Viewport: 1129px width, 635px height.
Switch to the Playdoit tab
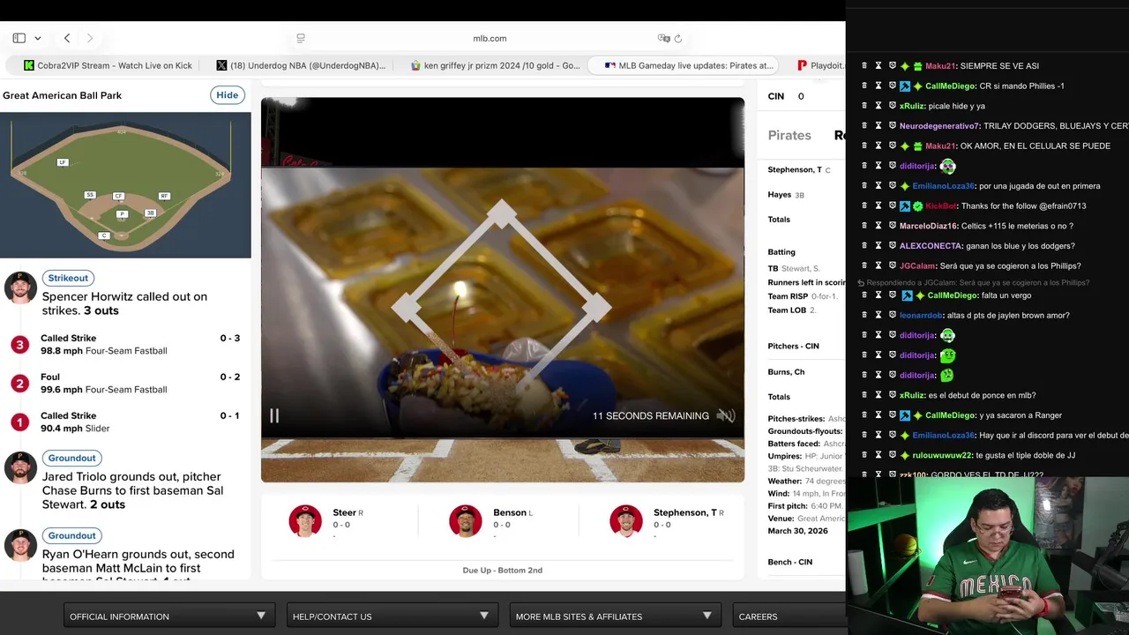[x=820, y=65]
